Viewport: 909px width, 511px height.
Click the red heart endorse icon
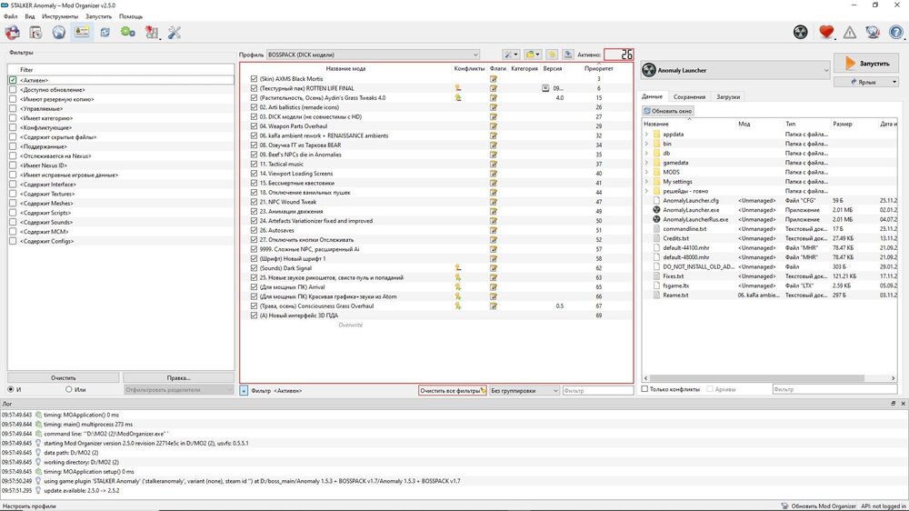pyautogui.click(x=825, y=33)
